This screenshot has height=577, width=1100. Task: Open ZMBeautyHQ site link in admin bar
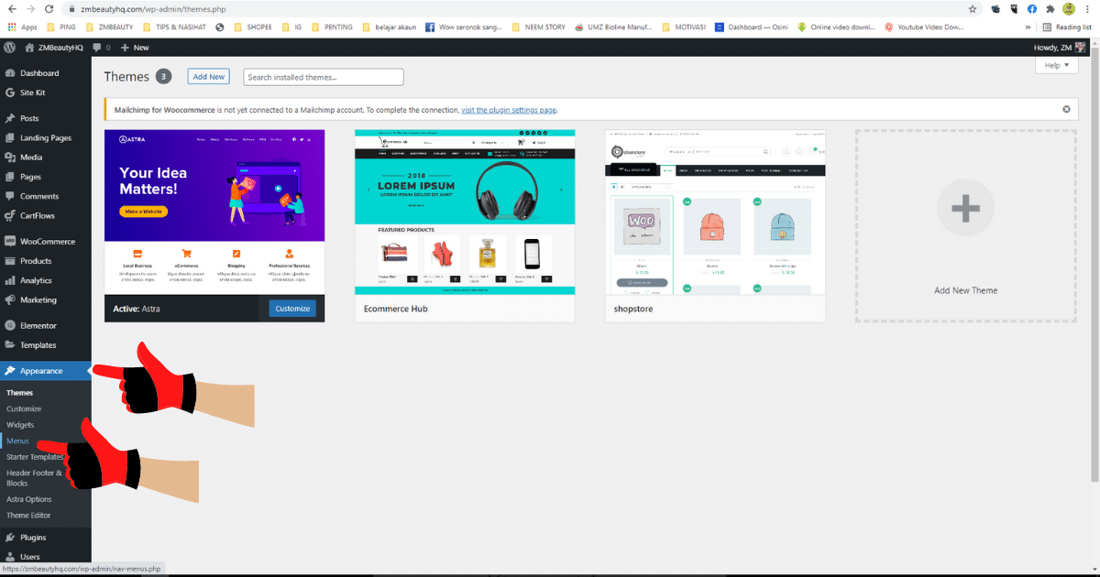54,47
